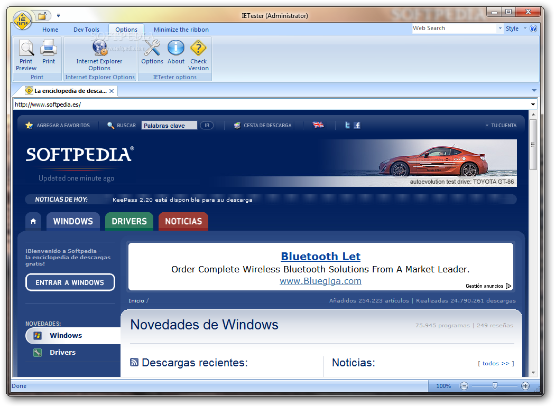Click the Windows flag icon in sidebar
Image resolution: width=555 pixels, height=407 pixels.
(38, 335)
